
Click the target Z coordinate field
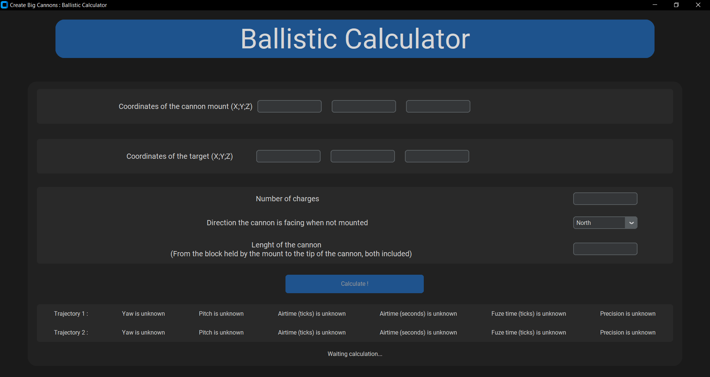[x=437, y=156]
